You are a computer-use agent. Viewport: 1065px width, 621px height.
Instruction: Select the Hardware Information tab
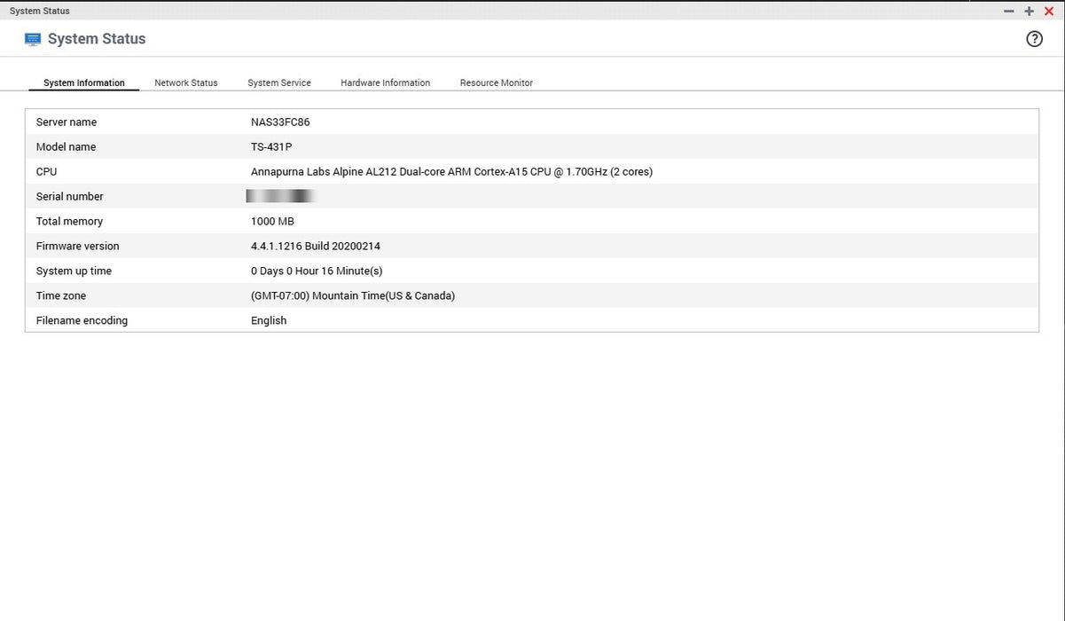(x=386, y=83)
